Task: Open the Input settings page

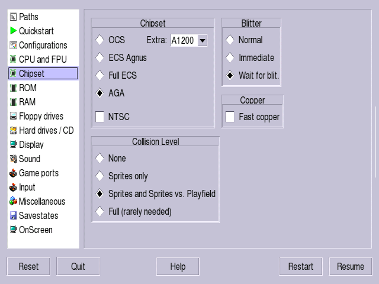Action: (43, 187)
